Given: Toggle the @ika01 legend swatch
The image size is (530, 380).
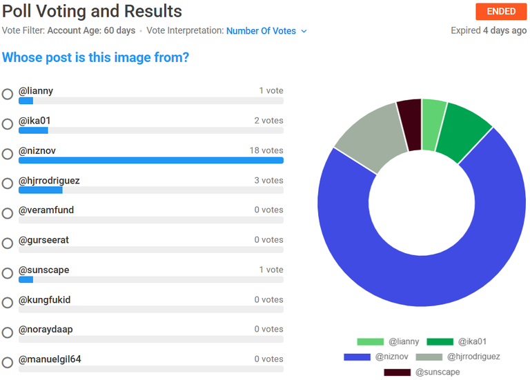Looking at the screenshot, I should click(x=440, y=341).
